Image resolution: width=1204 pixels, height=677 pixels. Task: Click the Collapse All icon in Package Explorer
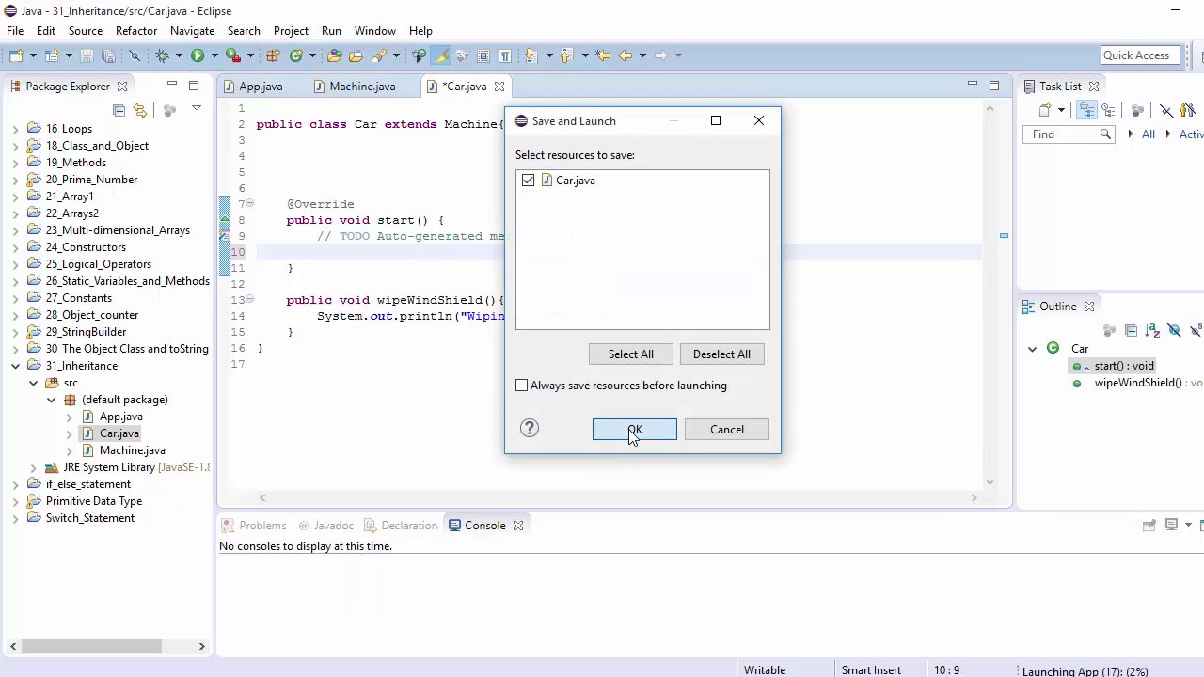click(x=119, y=110)
